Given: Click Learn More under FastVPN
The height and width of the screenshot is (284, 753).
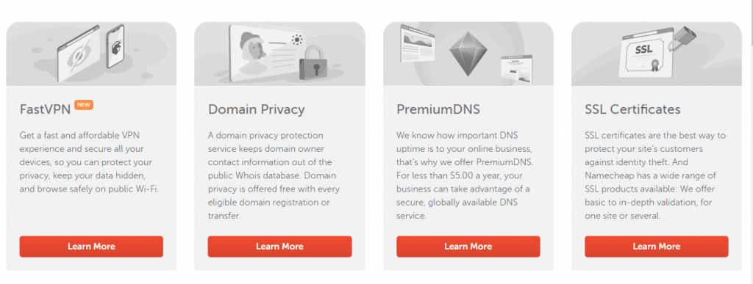Looking at the screenshot, I should click(91, 246).
